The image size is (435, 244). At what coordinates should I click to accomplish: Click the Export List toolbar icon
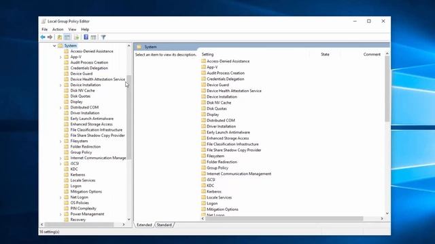pyautogui.click(x=76, y=37)
